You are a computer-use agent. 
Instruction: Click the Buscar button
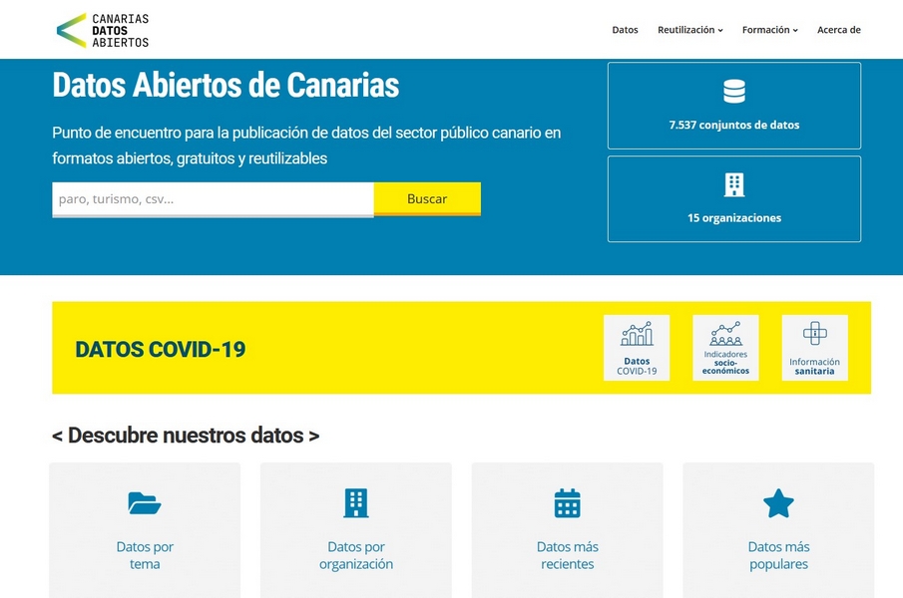pyautogui.click(x=427, y=199)
